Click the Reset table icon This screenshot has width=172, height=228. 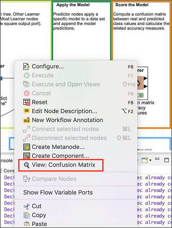tap(27, 102)
